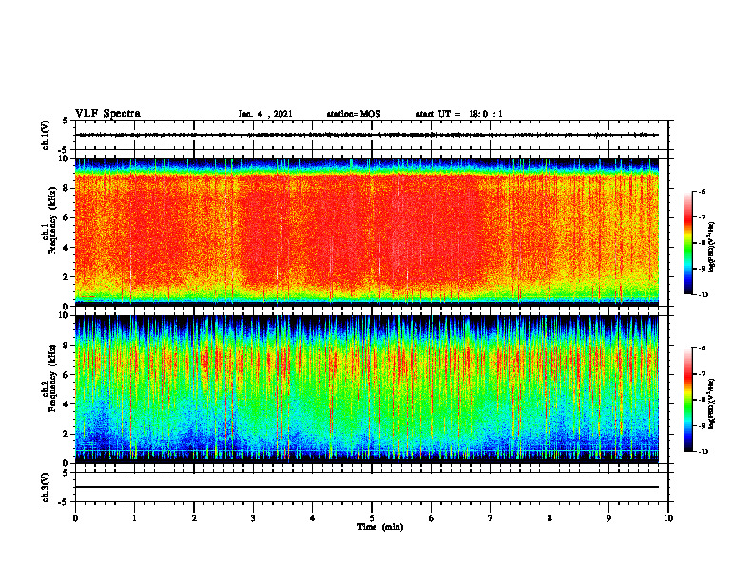
Task: Click the '-10' label on ch.1 colorbar
Action: point(704,295)
